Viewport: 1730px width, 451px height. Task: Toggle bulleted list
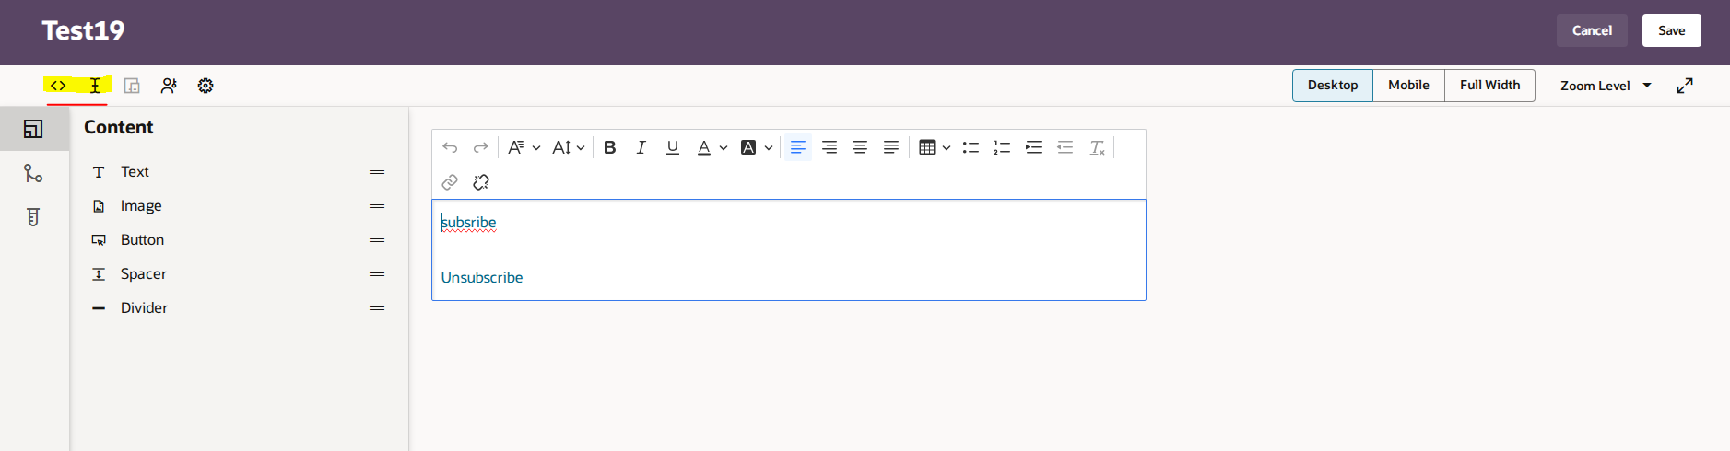[971, 147]
